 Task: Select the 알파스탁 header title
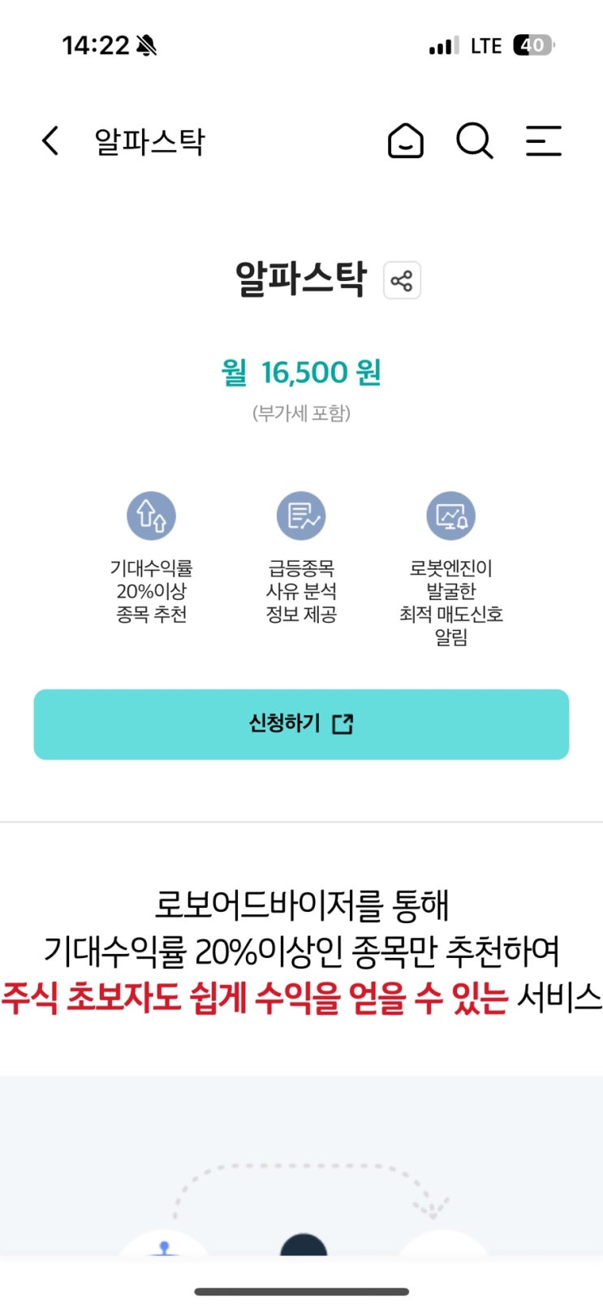pos(149,141)
